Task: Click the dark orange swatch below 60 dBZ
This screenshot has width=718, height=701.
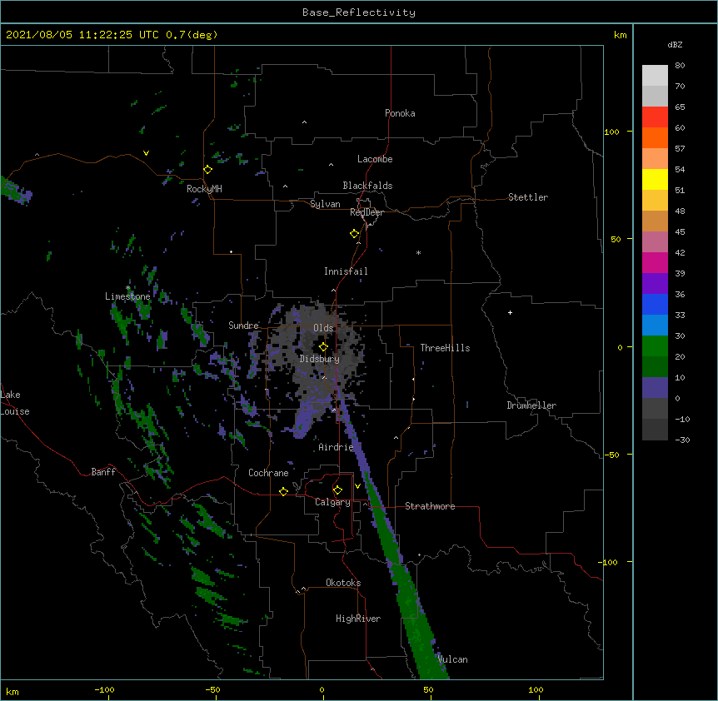Action: (655, 138)
